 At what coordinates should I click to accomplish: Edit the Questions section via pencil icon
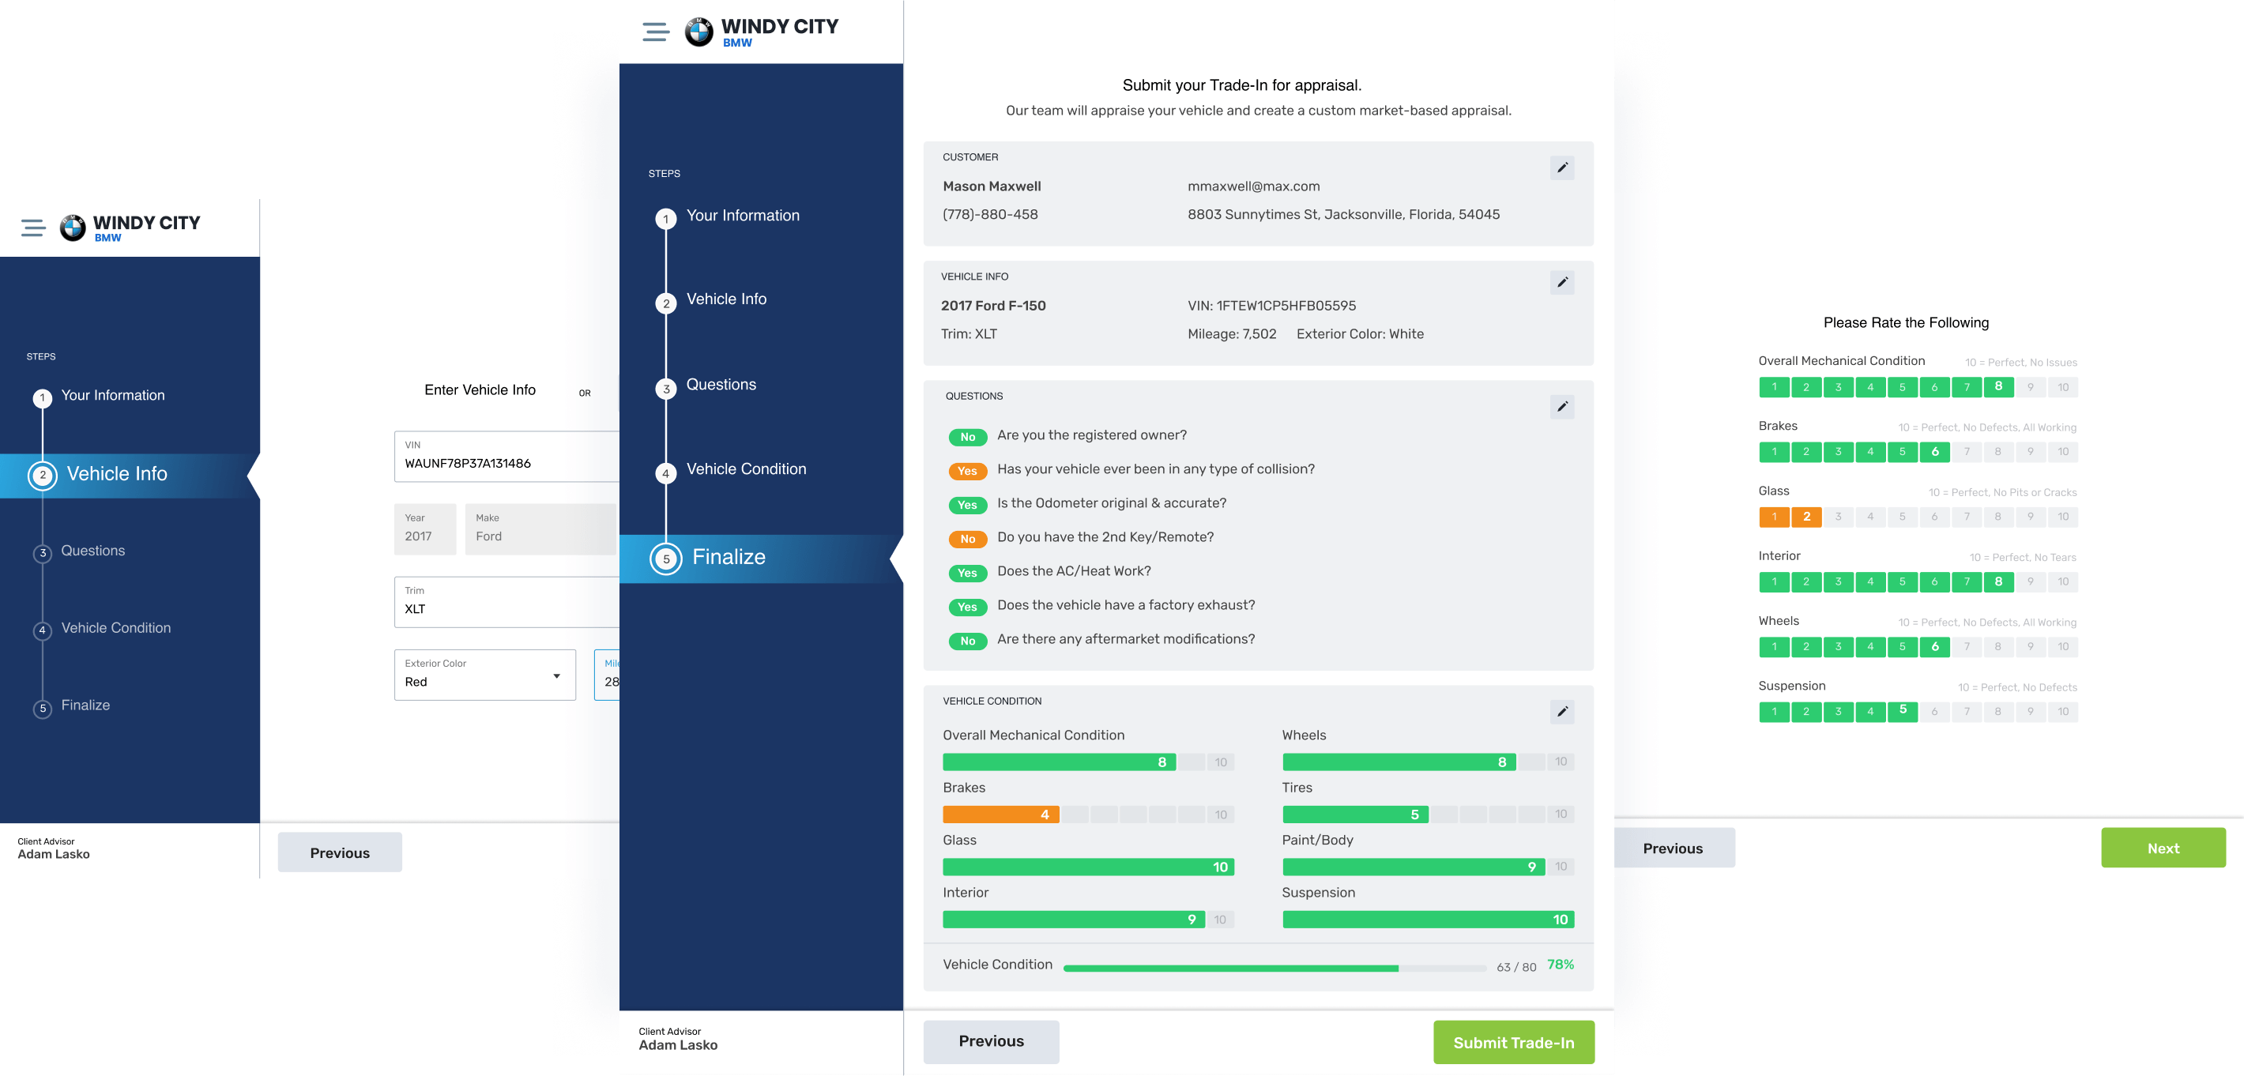coord(1562,407)
